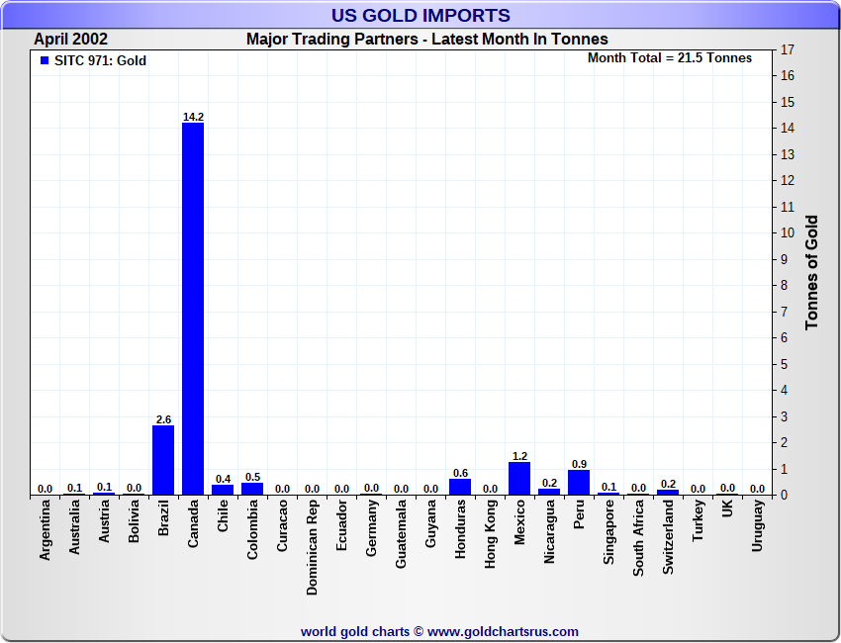
Task: Click the Major Trading Partners subtitle
Action: click(427, 40)
